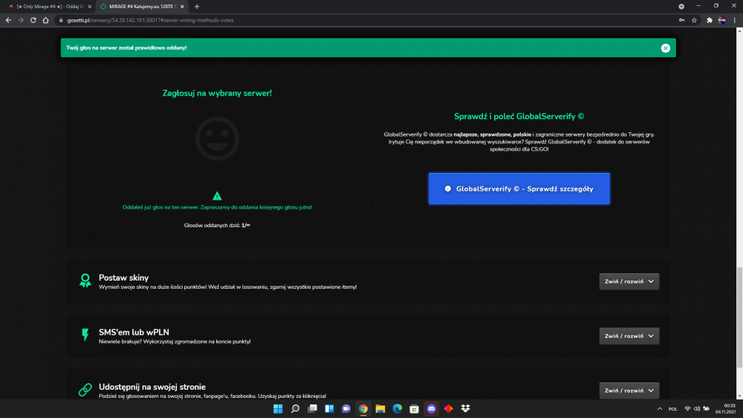743x418 pixels.
Task: Click the smiley face vote icon
Action: coord(217,139)
